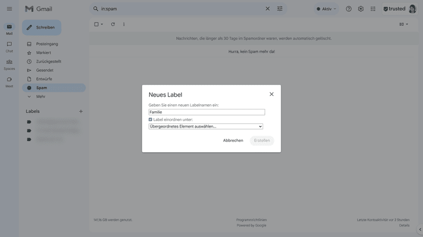
Task: Open the main menu hamburger icon
Action: pos(9,9)
